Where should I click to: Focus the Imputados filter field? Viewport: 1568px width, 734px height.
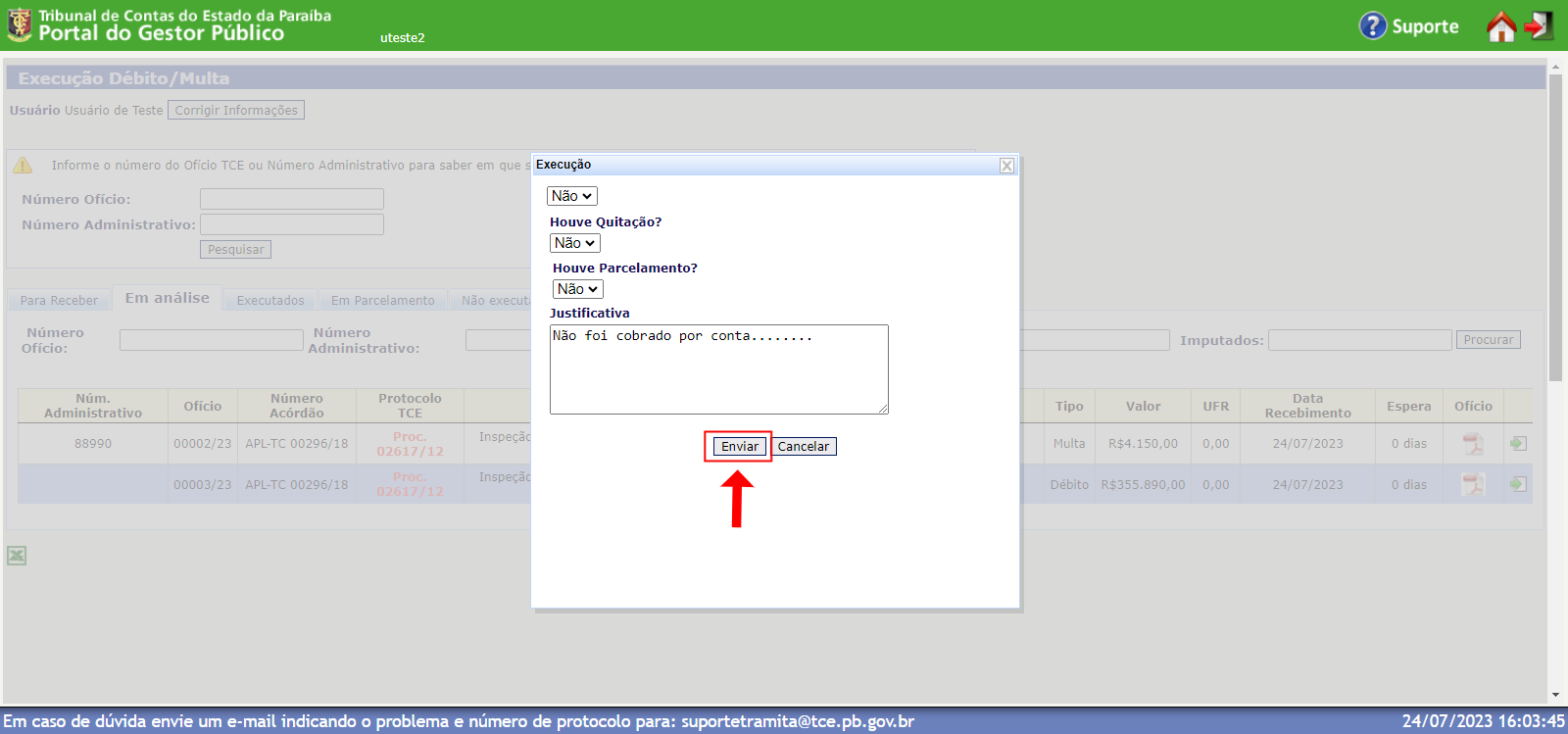pyautogui.click(x=1360, y=340)
